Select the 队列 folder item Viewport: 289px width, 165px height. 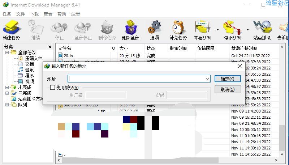coord(22,105)
